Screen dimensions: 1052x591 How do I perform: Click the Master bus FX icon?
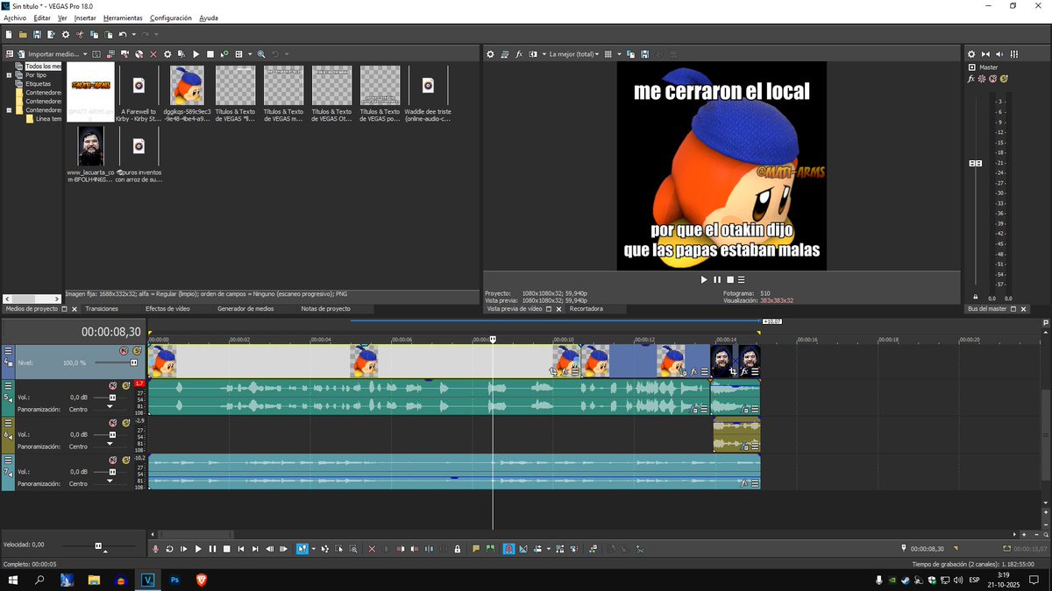tap(971, 79)
